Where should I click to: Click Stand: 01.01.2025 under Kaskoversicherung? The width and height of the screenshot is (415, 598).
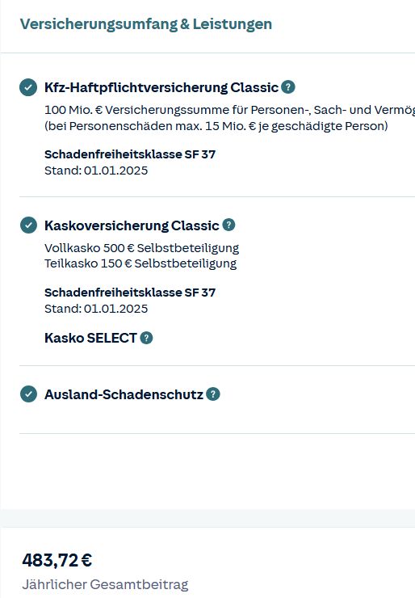(x=96, y=309)
